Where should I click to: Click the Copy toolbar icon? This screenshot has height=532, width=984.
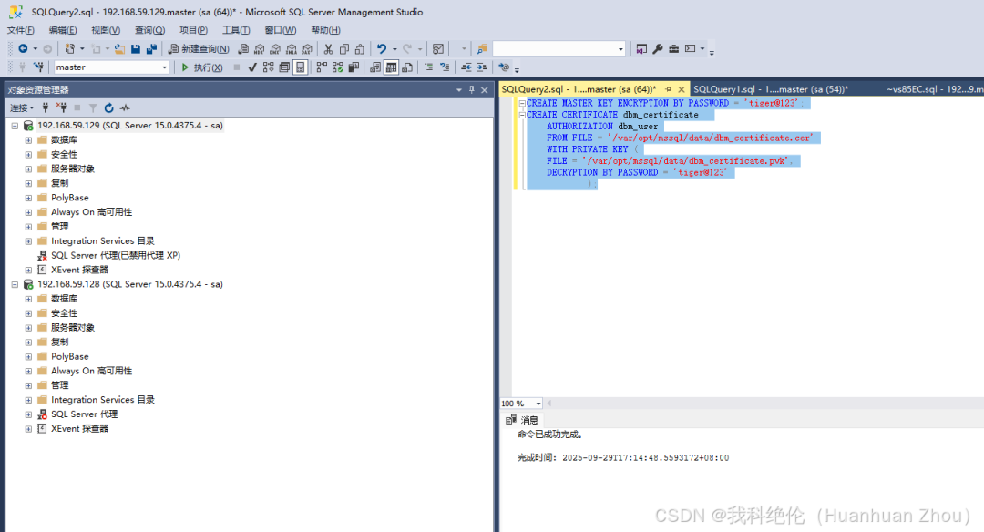point(343,48)
